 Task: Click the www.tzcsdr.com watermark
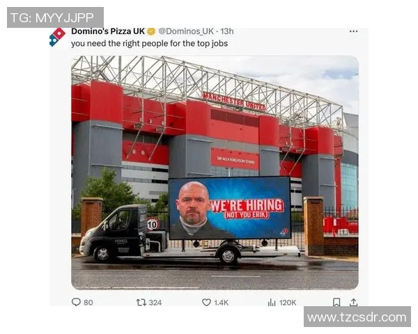coord(357,317)
